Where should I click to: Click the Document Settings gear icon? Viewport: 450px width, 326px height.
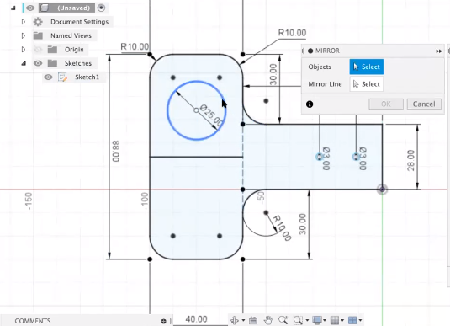coord(38,22)
